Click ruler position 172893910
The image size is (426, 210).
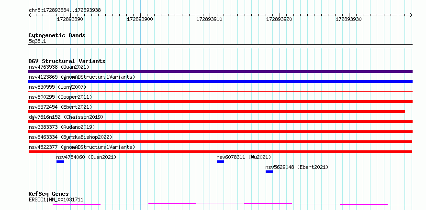tap(210, 19)
